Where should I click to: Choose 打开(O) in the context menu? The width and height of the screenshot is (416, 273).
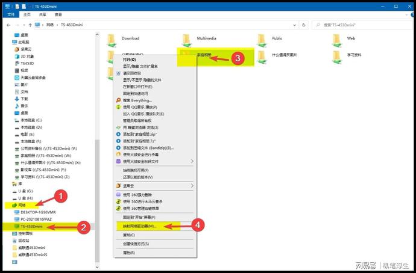155,60
